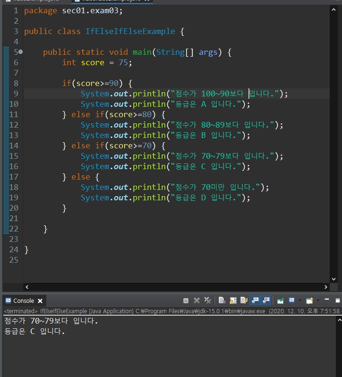Click line number 20 in the gutter
This screenshot has width=342, height=377.
click(x=14, y=208)
